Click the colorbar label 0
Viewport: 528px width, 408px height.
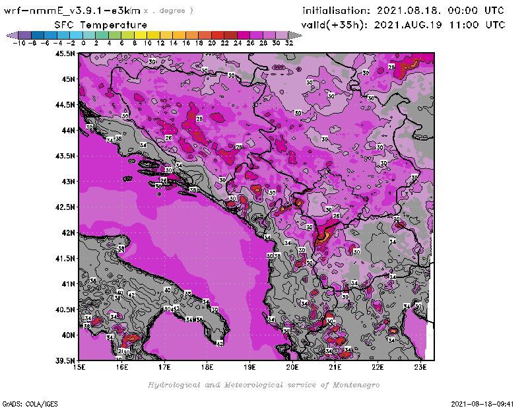(84, 43)
